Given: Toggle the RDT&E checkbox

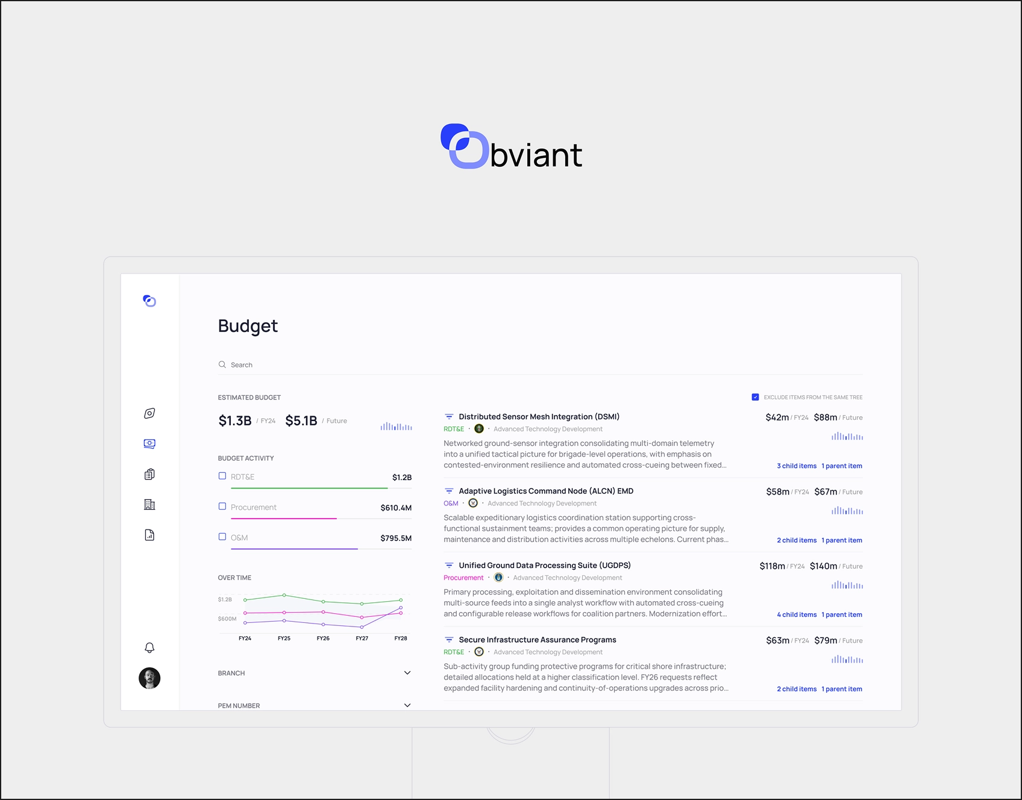Looking at the screenshot, I should pos(222,476).
